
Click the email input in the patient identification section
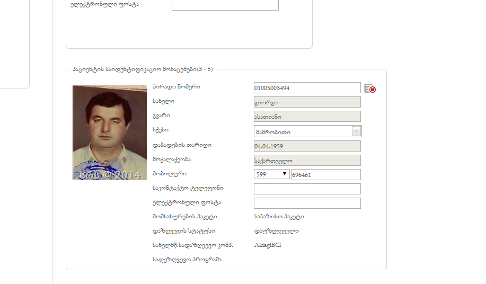pos(307,203)
